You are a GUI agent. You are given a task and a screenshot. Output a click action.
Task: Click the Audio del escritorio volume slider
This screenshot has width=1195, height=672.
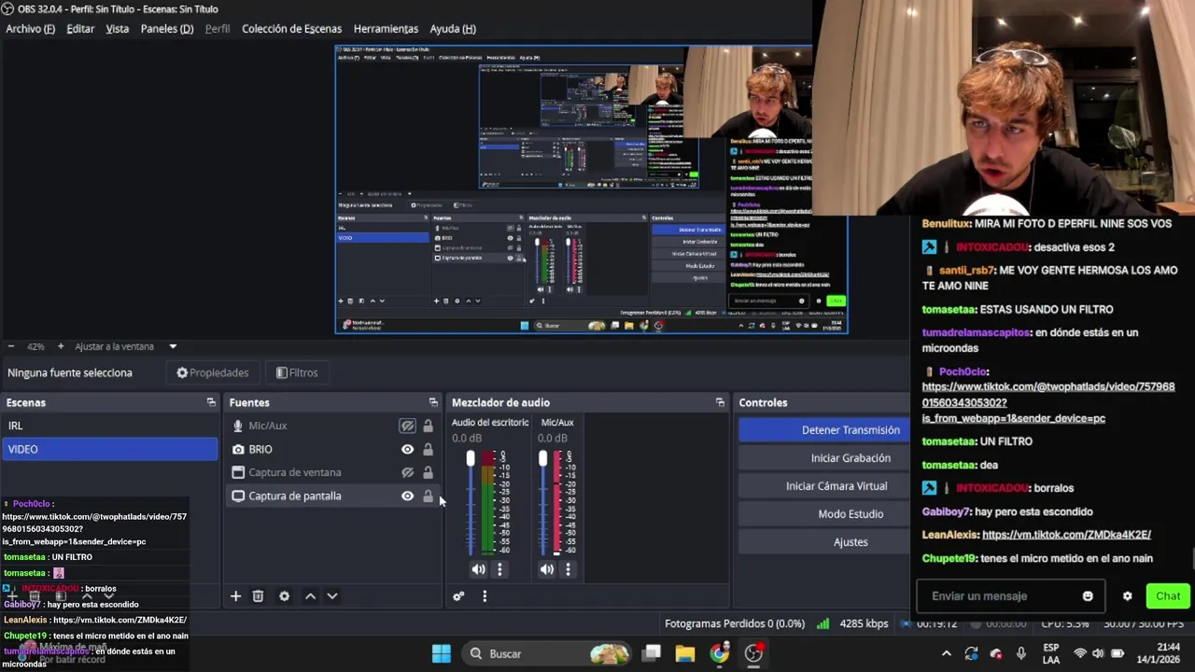tap(471, 504)
